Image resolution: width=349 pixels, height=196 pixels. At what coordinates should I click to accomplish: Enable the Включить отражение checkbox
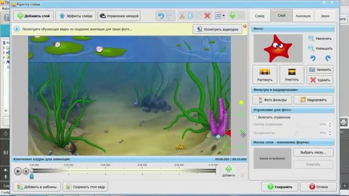click(255, 118)
